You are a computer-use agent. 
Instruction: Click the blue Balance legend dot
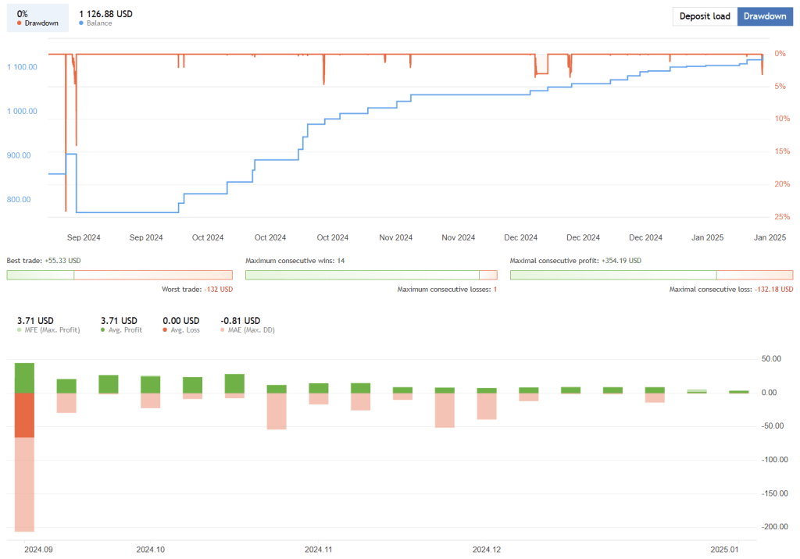point(82,23)
